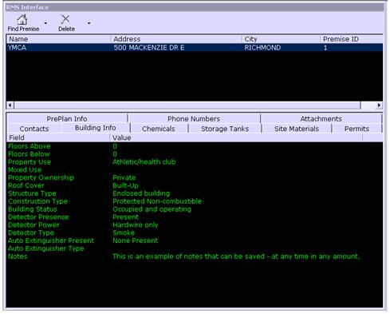Click the horizontal scrollbar thumb of premise list
The height and width of the screenshot is (314, 390).
coord(187,105)
